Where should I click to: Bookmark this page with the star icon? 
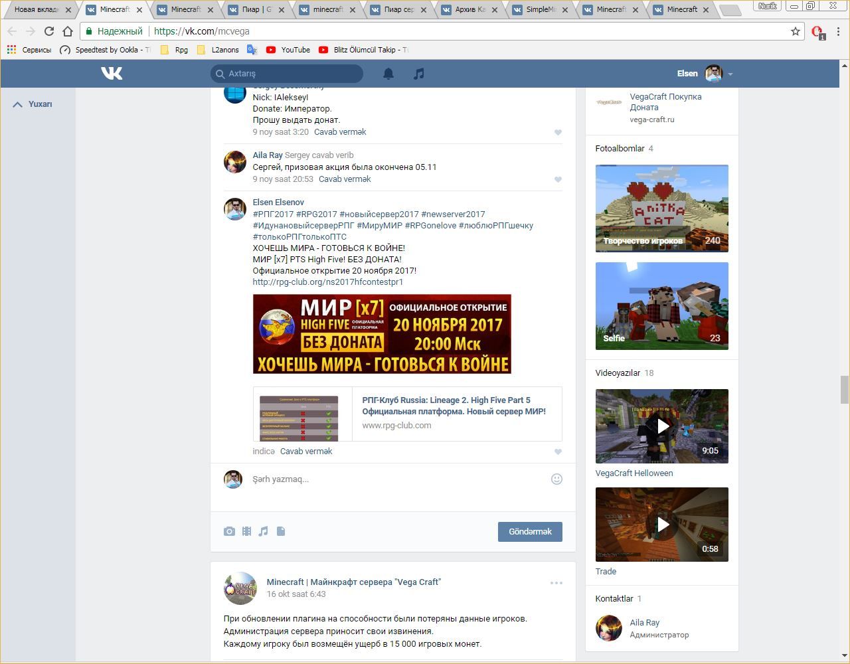point(796,31)
